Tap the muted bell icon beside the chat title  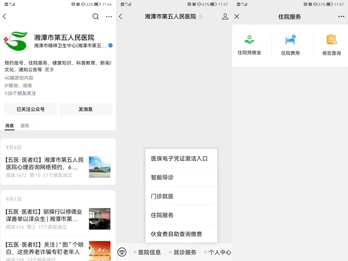tap(201, 16)
